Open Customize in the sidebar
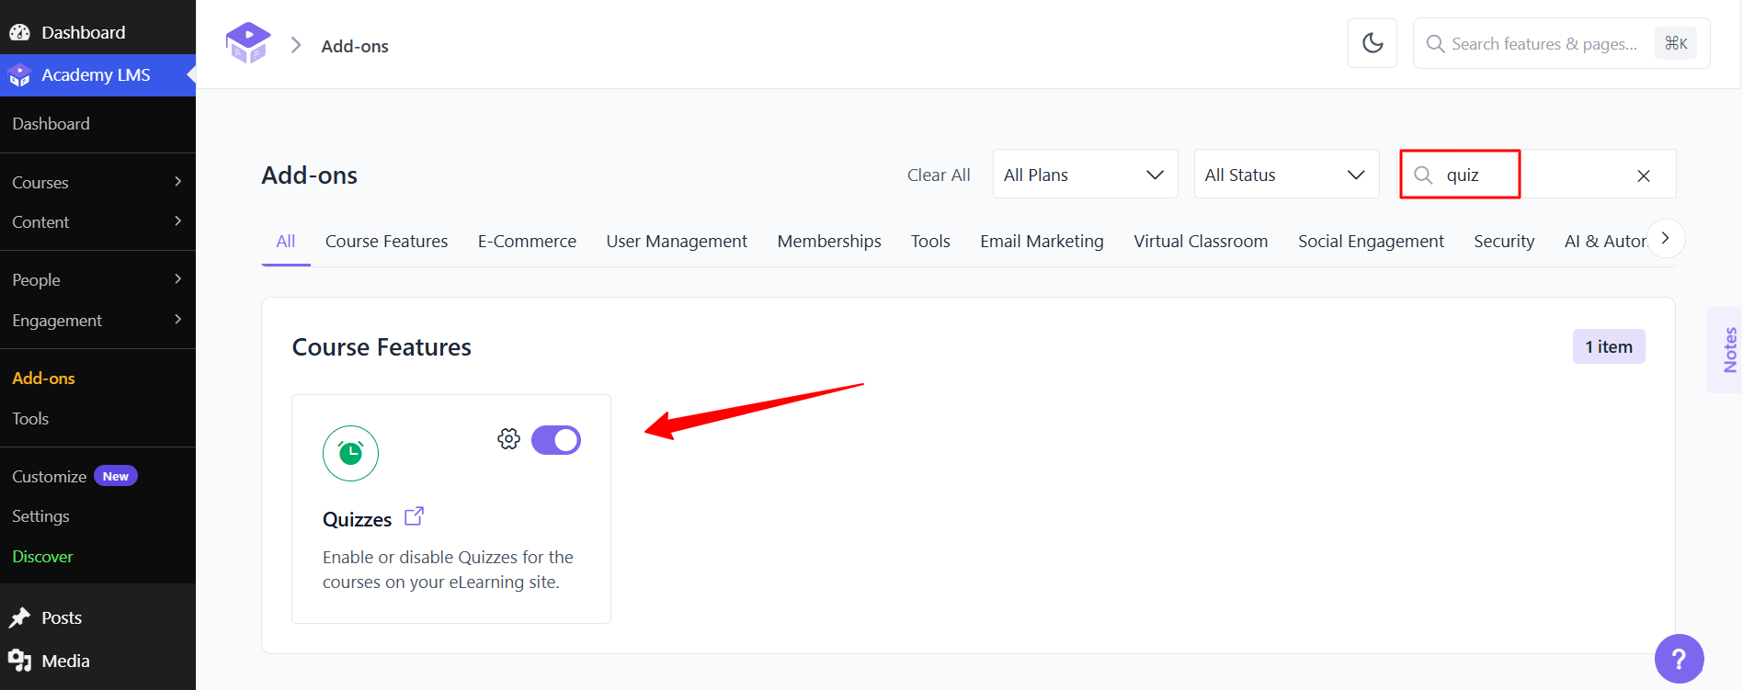This screenshot has width=1743, height=690. click(x=49, y=476)
